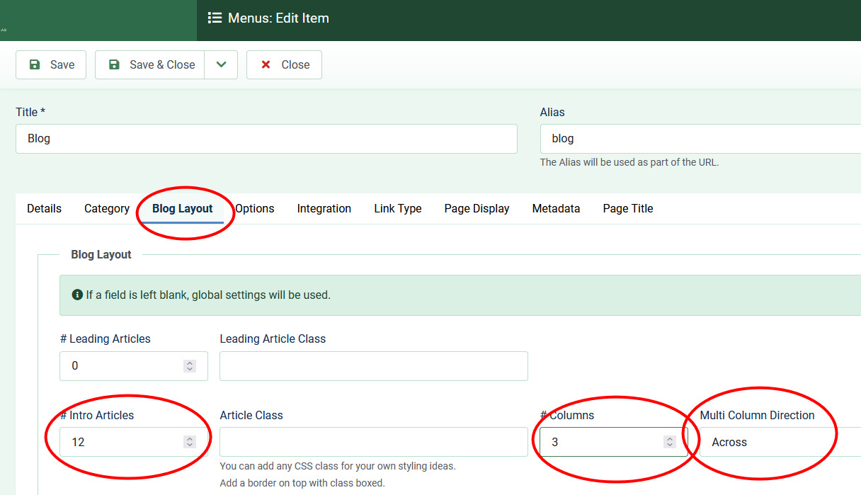Expand the Save & Close dropdown arrow
The image size is (861, 495).
coord(221,64)
